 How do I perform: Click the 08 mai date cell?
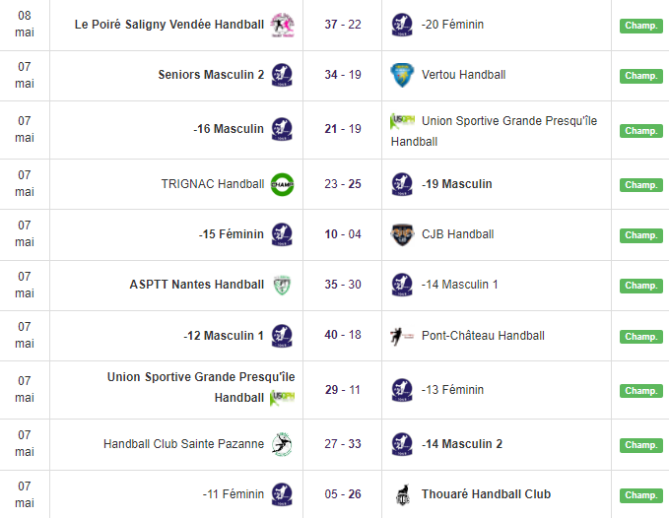point(25,25)
